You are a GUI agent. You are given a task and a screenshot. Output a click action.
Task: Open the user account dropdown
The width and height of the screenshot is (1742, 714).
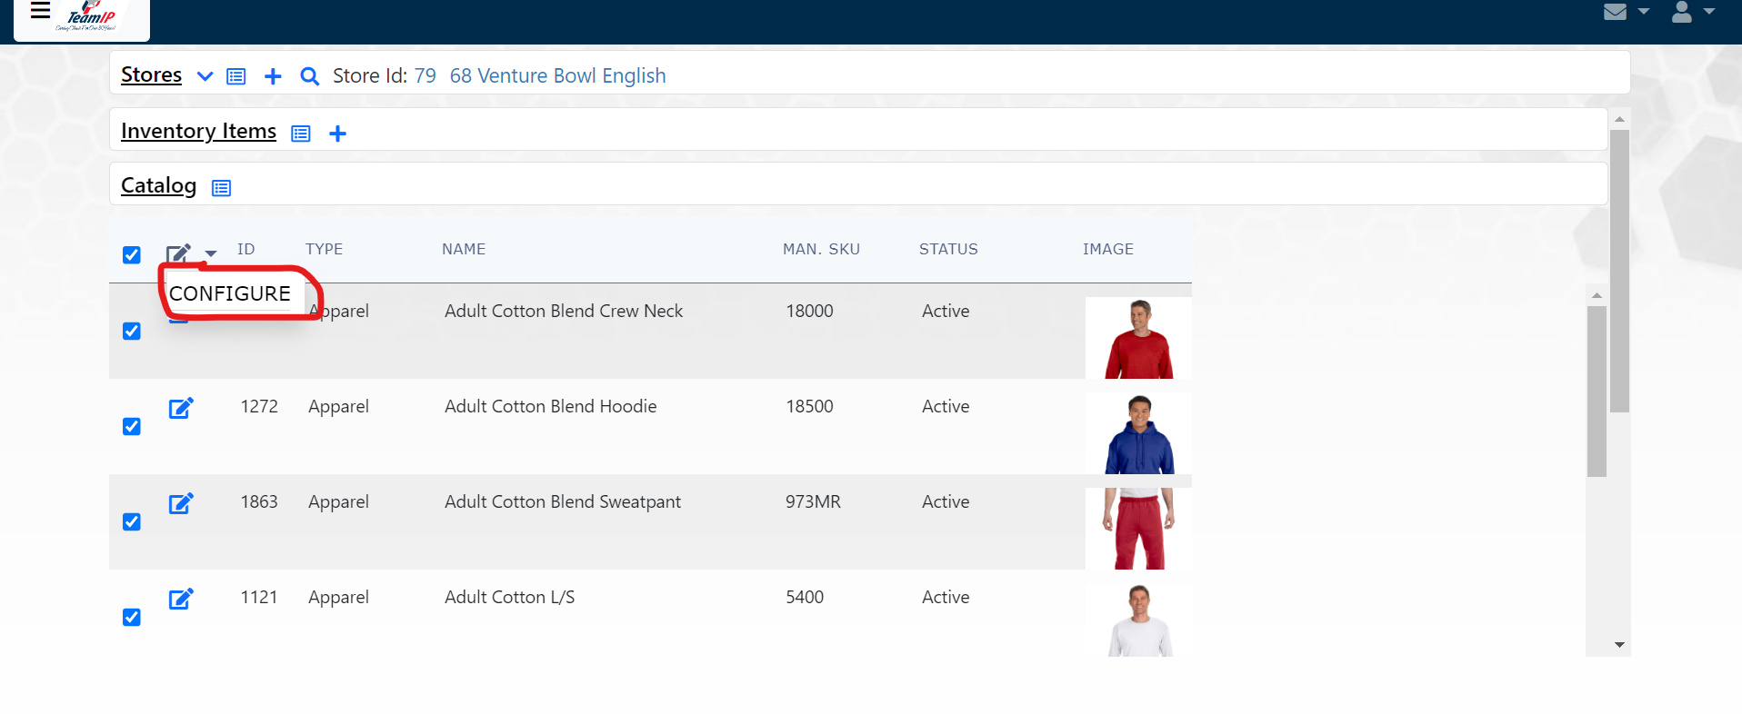1692,12
